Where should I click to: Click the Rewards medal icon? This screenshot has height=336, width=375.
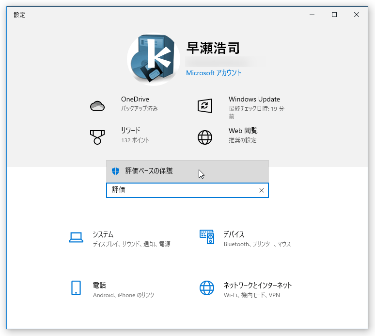click(x=97, y=137)
